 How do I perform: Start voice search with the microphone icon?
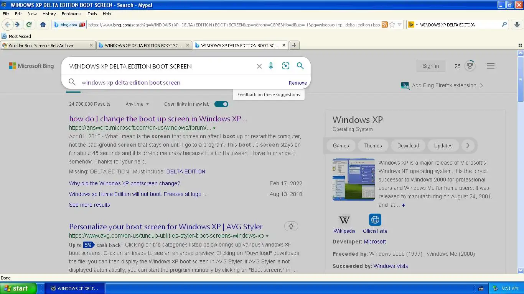(271, 66)
